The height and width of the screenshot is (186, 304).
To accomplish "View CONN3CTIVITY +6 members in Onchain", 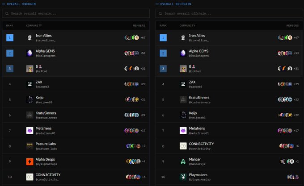I will [135, 177].
